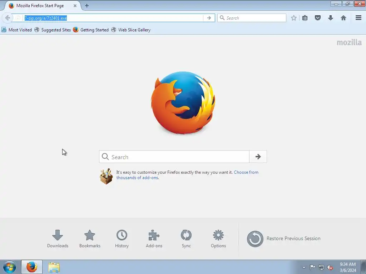The image size is (366, 274).
Task: Save to Pocket icon
Action: (x=318, y=18)
